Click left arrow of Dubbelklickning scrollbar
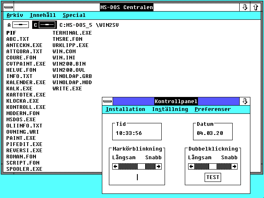264x198 pixels. coord(191,167)
